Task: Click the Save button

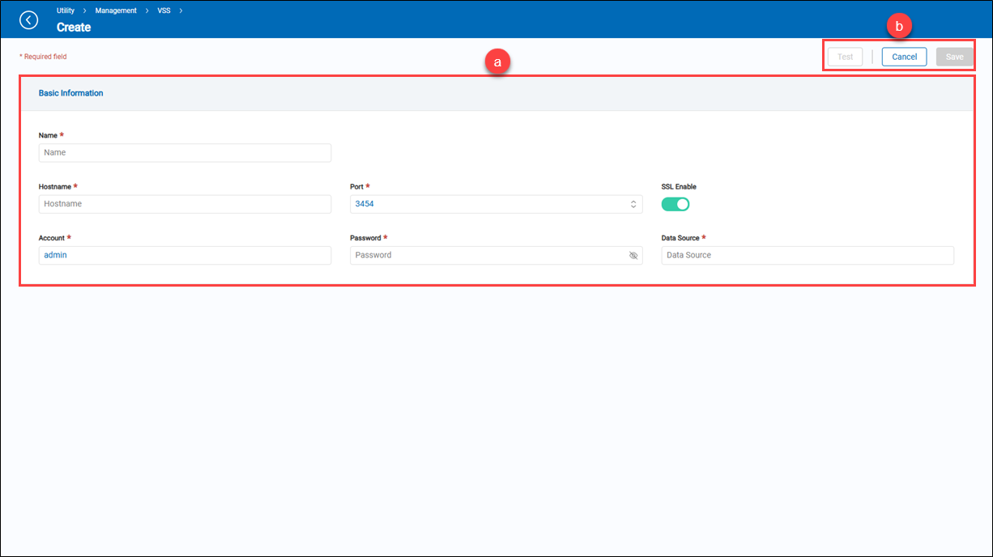Action: (x=954, y=57)
